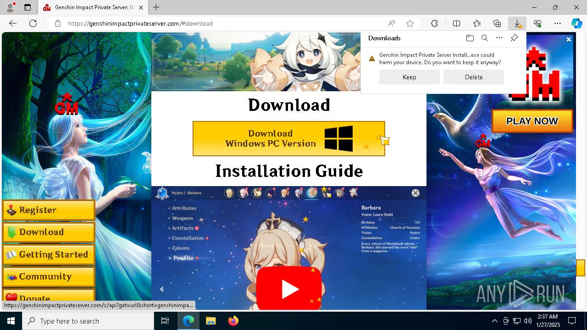Open the Register sidebar menu item
This screenshot has height=330, width=587.
coord(49,210)
